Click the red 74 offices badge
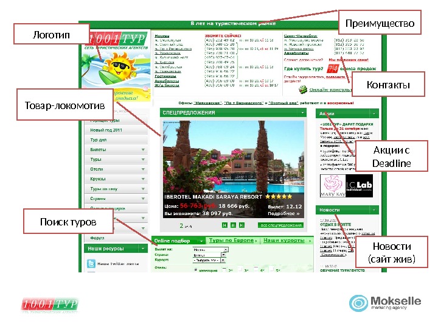The height and width of the screenshot is (329, 438). (333, 68)
